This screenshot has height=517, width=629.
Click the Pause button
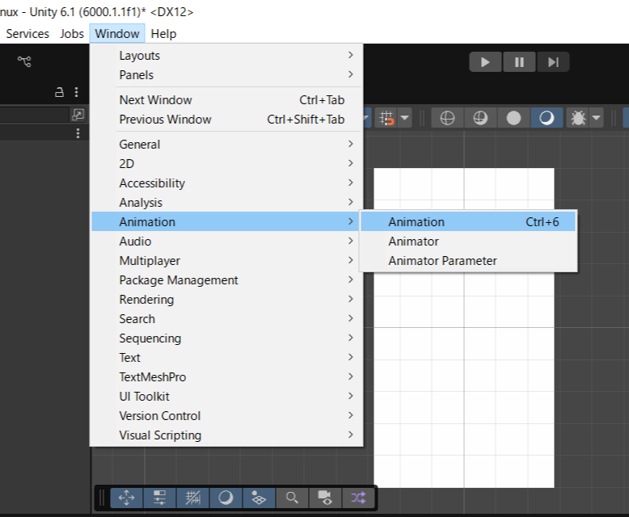[x=520, y=62]
